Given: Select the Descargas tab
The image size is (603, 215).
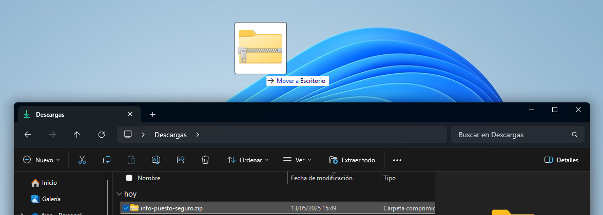Looking at the screenshot, I should click(x=80, y=115).
